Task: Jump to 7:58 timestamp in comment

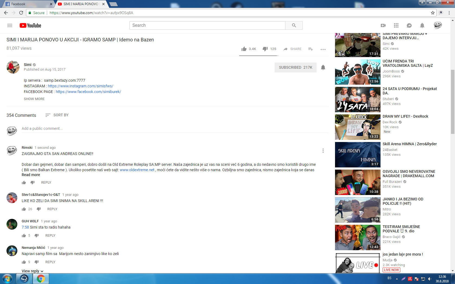Action: [25, 227]
